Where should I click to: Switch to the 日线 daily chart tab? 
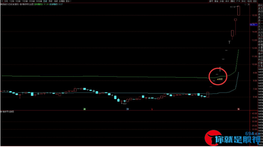(45, 1)
